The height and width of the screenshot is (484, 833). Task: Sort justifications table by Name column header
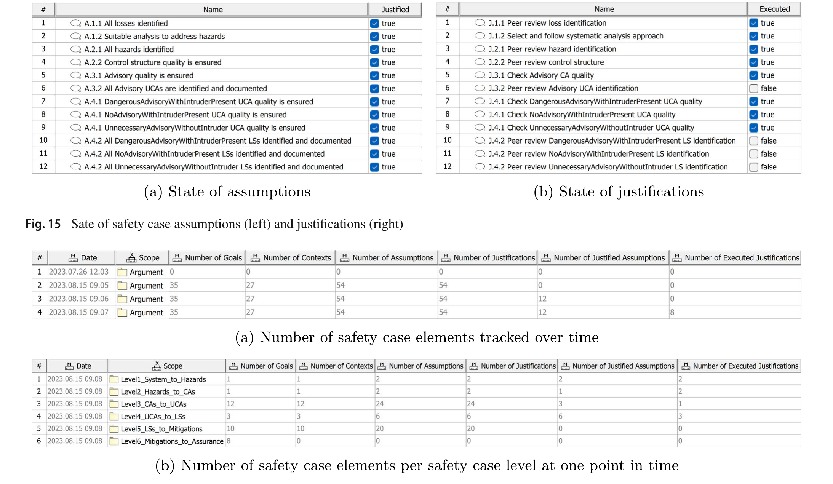click(x=603, y=9)
